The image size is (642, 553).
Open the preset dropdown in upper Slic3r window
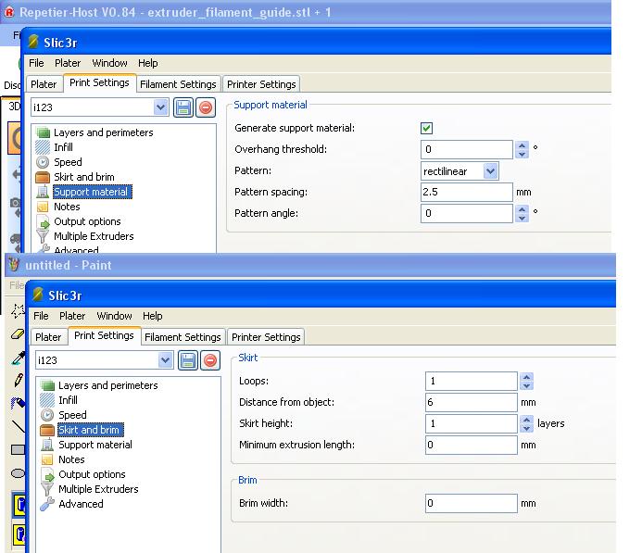(x=161, y=107)
